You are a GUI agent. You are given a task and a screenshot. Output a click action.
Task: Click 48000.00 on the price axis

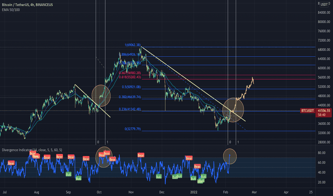pos(324,96)
